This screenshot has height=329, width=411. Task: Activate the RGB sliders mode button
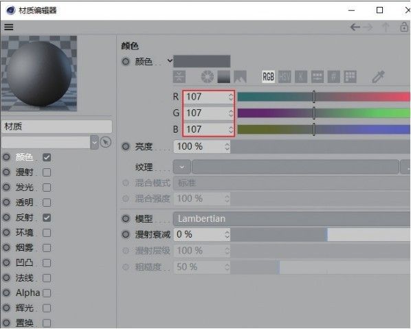point(268,77)
